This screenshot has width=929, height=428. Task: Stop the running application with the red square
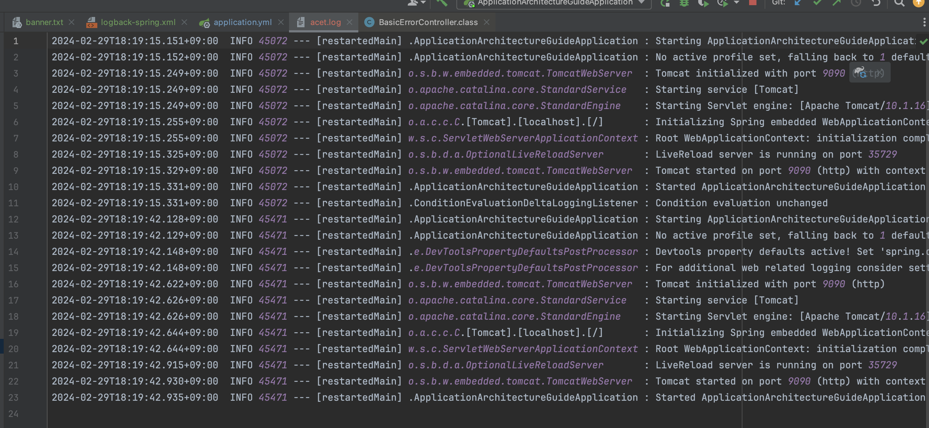753,3
